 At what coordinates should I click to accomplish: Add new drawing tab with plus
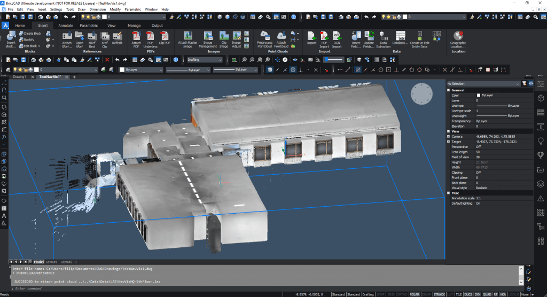pos(74,77)
